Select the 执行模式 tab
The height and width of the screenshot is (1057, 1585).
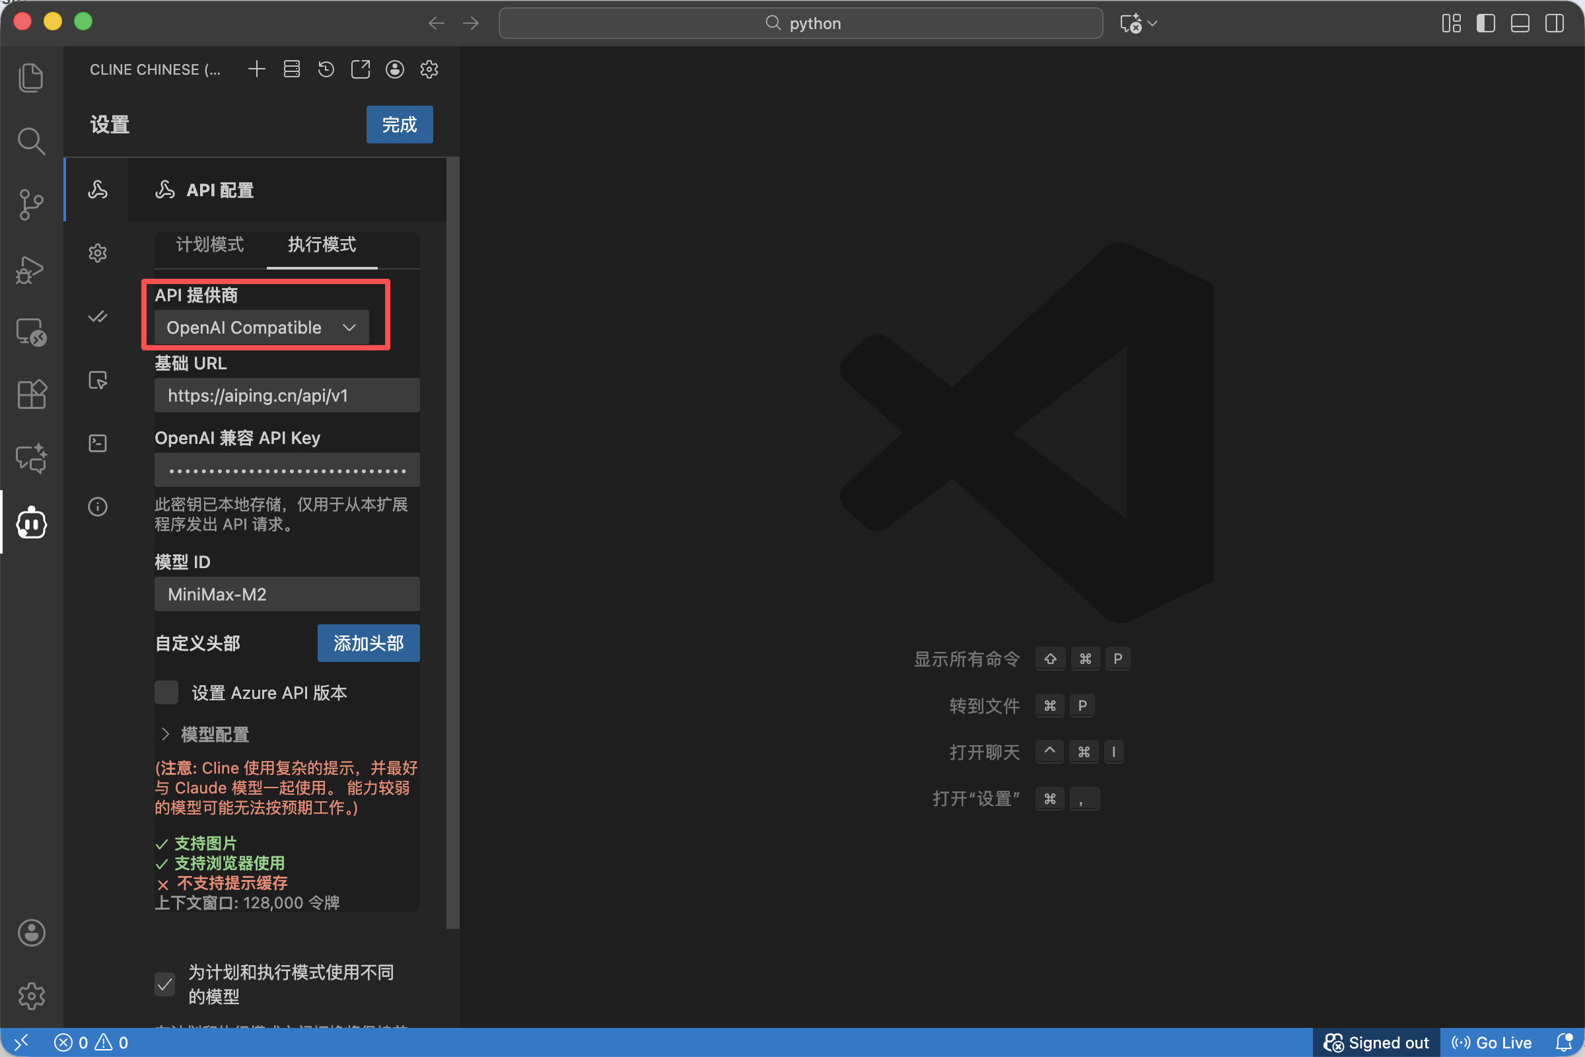click(x=322, y=244)
